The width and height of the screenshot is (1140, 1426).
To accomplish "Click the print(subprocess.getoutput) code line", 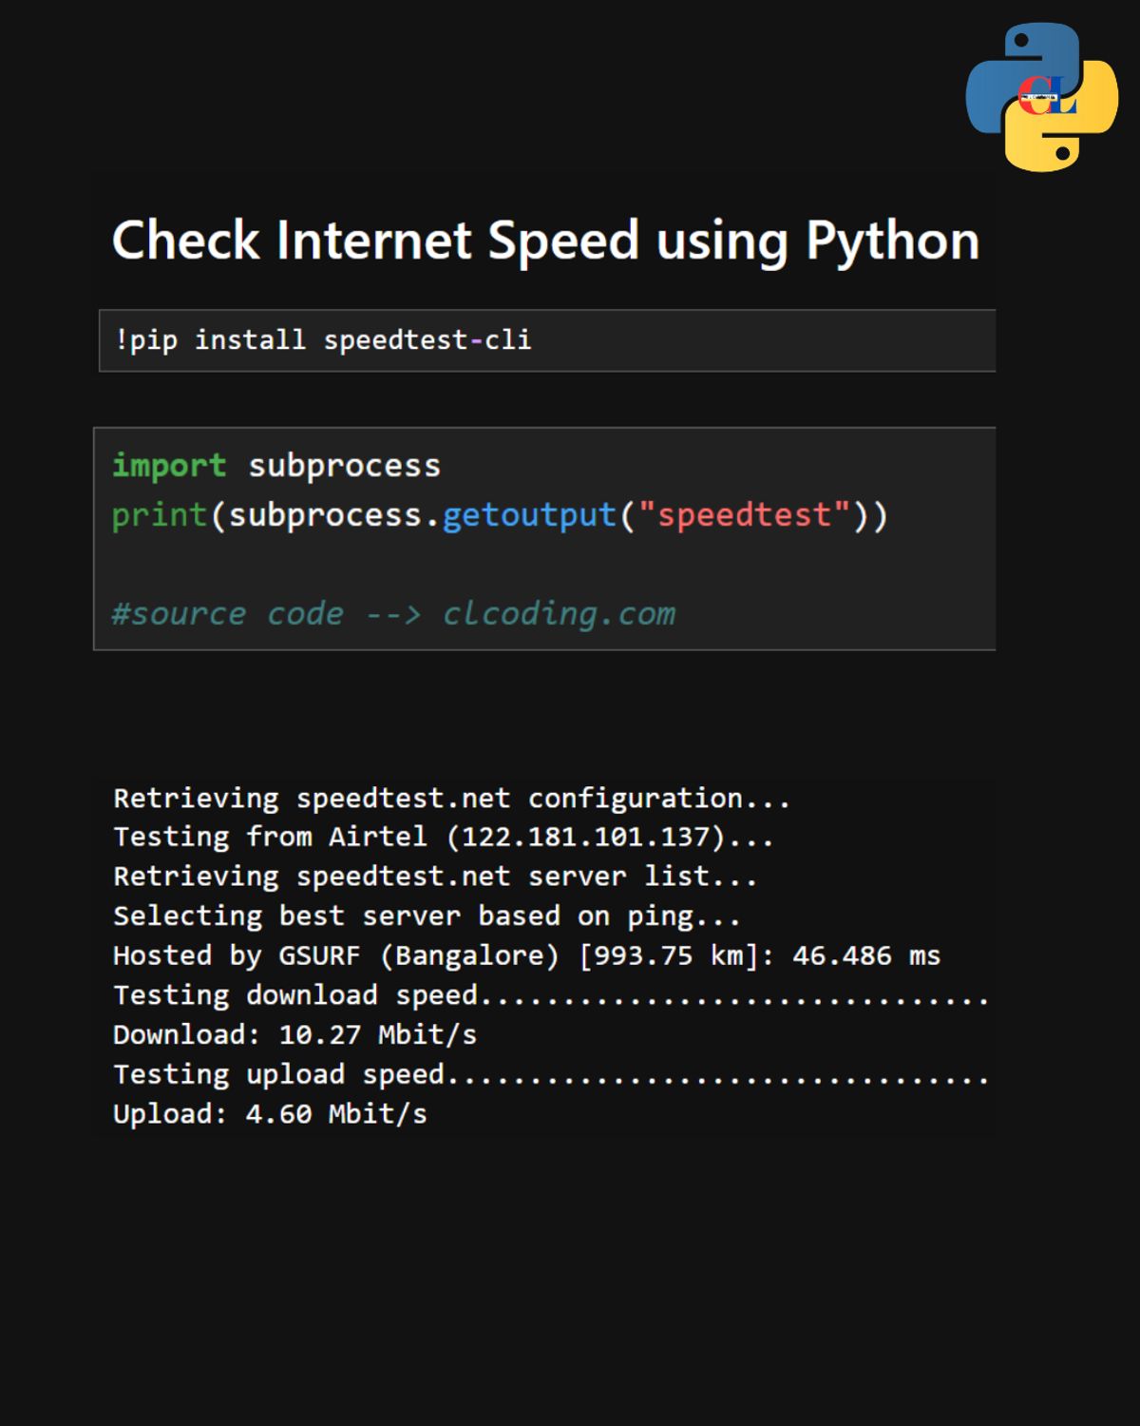I will [500, 515].
